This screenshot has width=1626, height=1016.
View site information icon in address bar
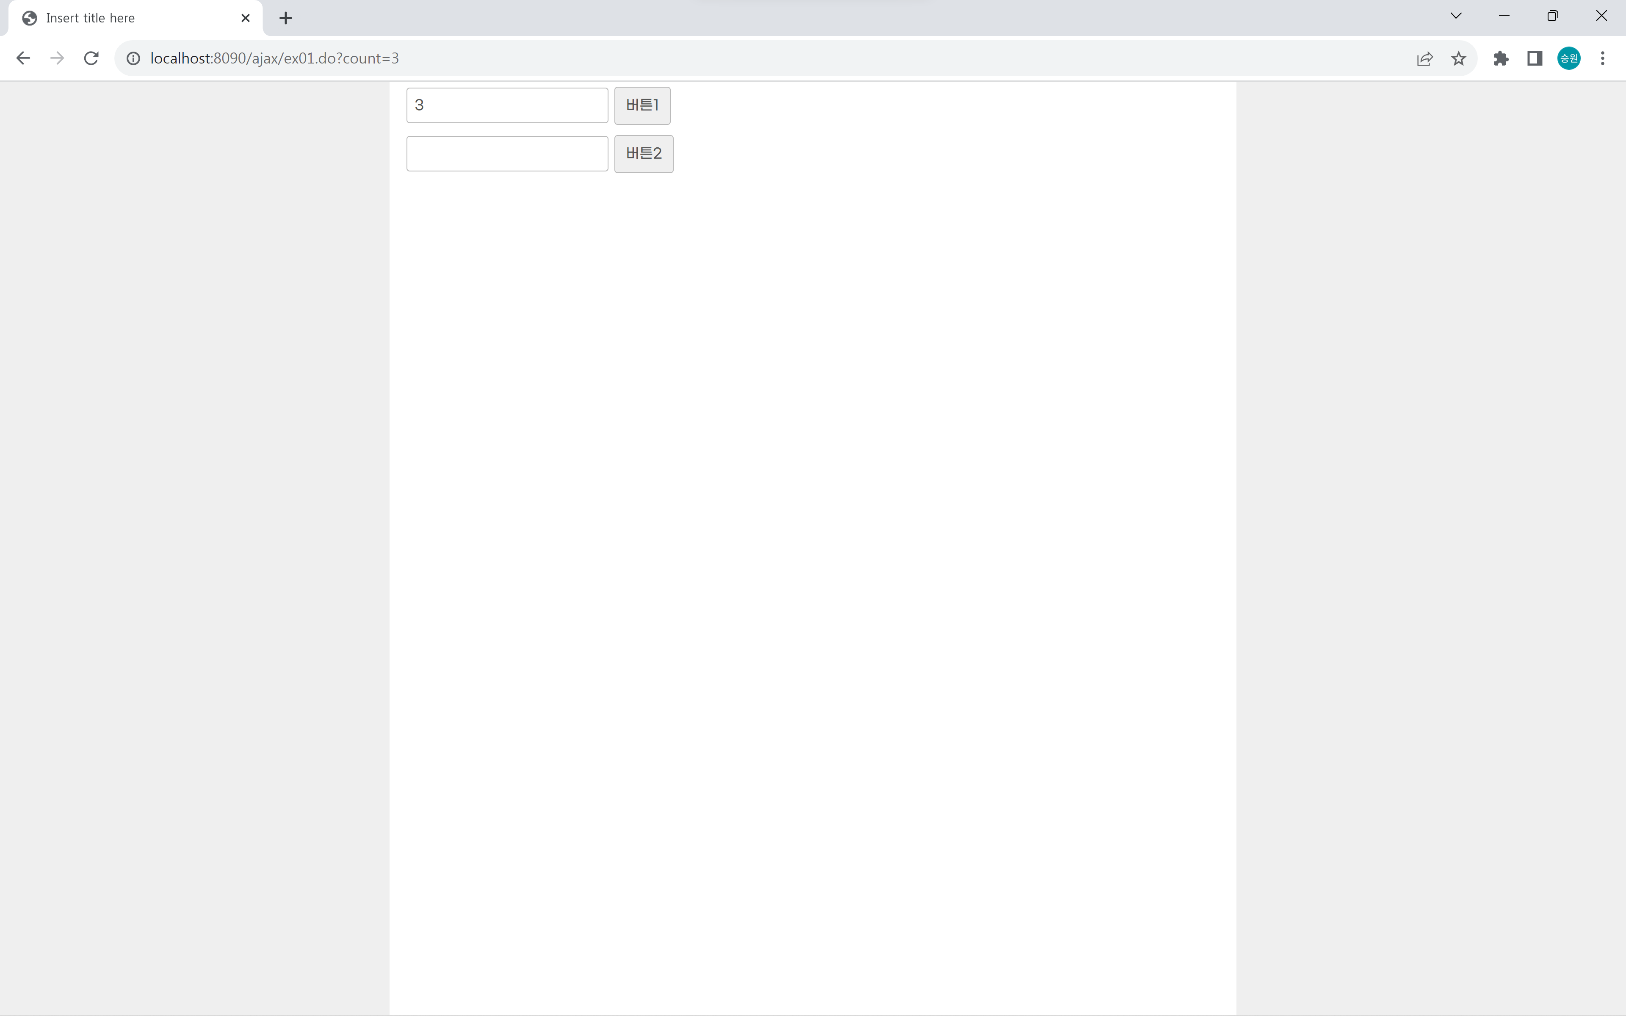pos(134,58)
